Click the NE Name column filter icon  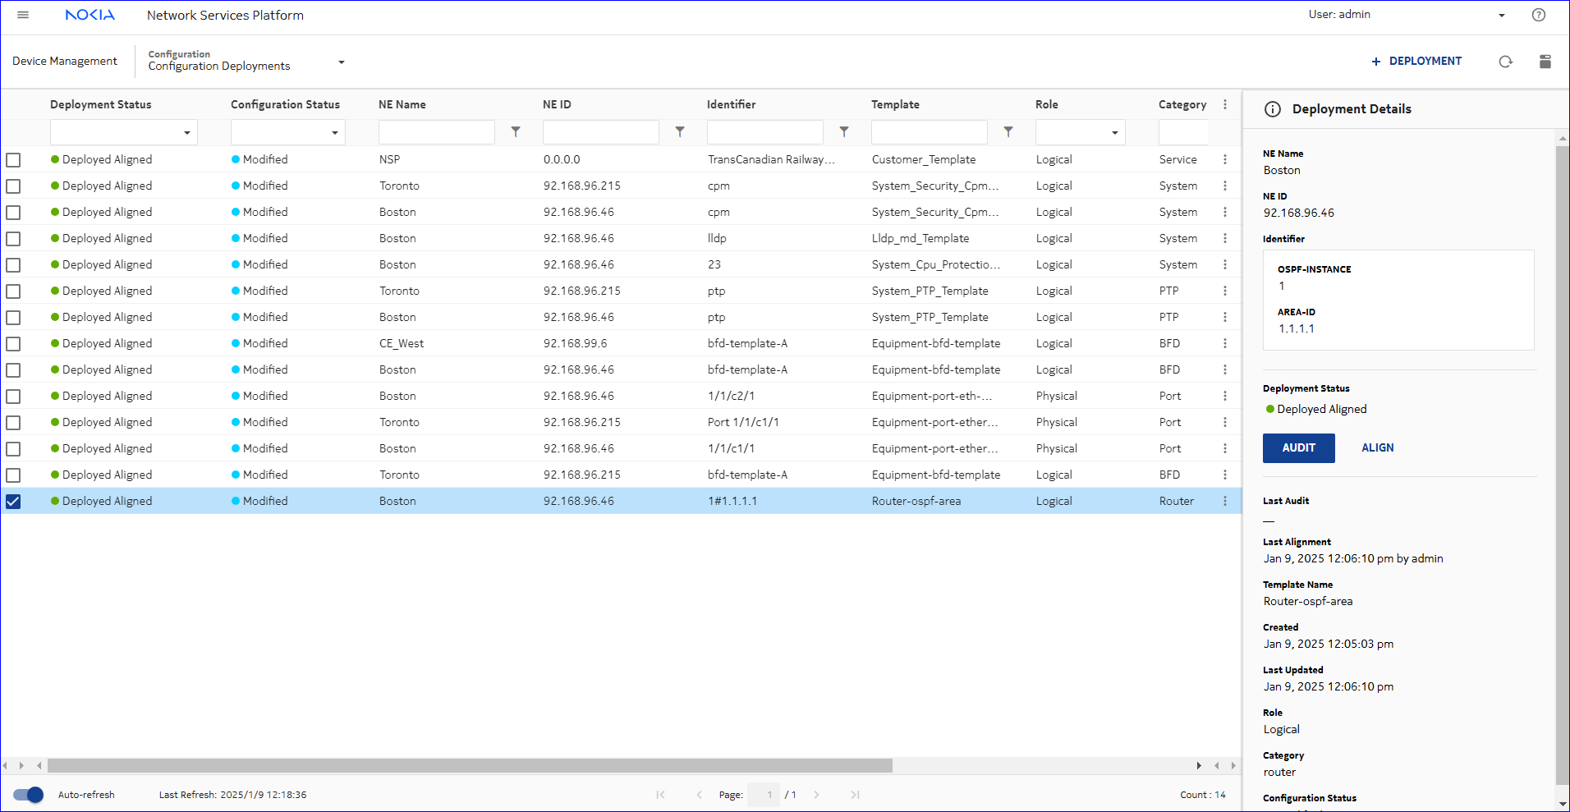(x=516, y=131)
